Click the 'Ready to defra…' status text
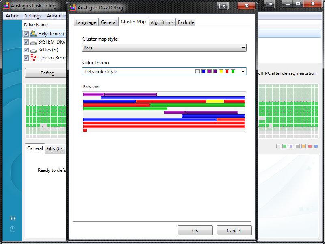 pyautogui.click(x=52, y=170)
